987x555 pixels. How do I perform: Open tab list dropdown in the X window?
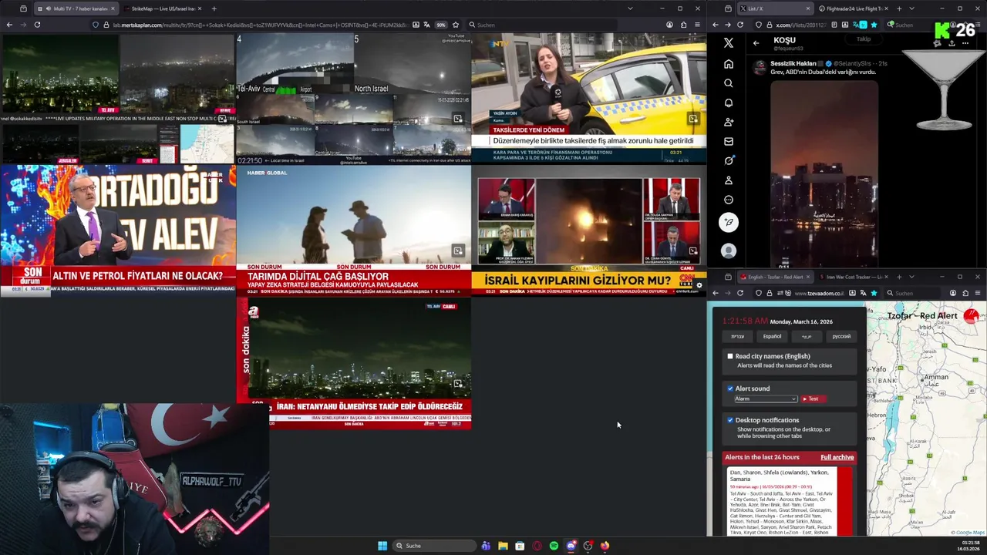[x=911, y=8]
